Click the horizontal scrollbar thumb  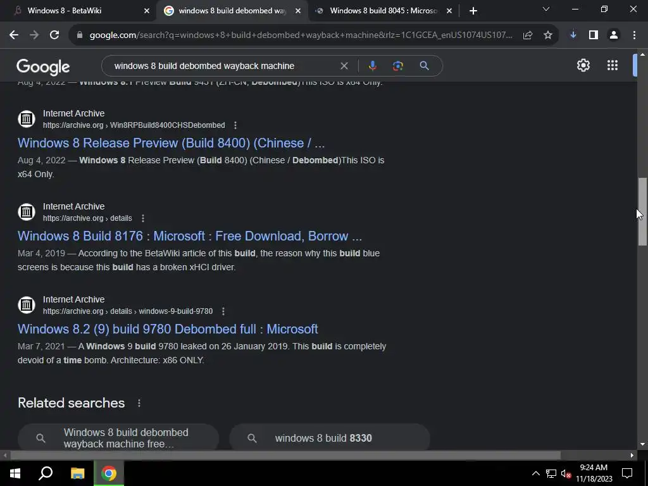point(285,456)
